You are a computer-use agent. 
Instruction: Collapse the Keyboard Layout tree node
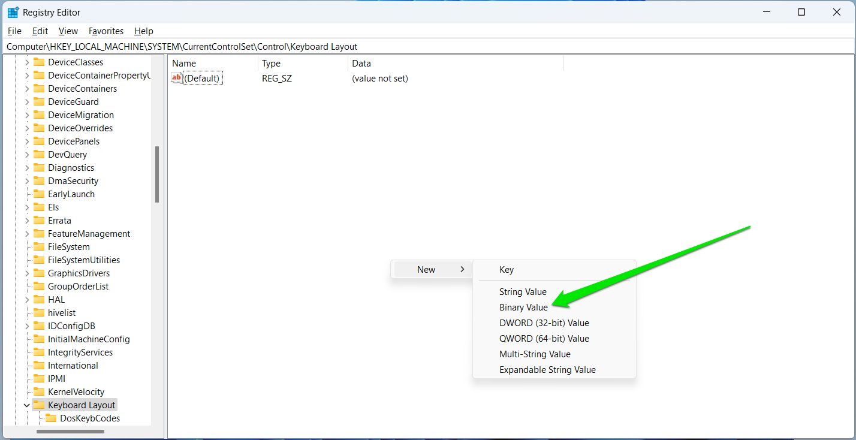click(x=26, y=405)
